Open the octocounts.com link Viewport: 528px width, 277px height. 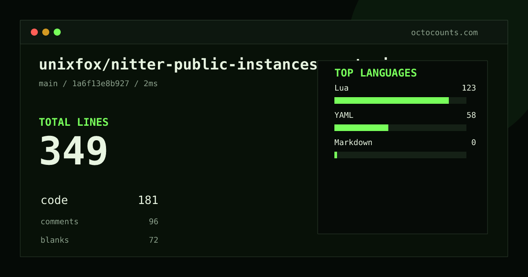tap(444, 33)
